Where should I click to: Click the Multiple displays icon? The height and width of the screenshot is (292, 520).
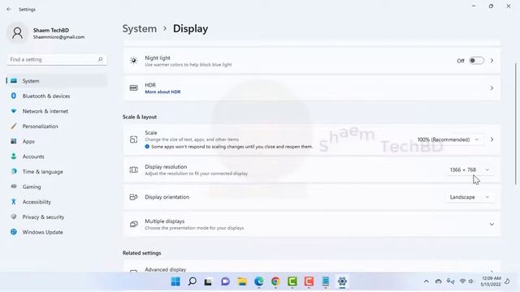tap(133, 224)
